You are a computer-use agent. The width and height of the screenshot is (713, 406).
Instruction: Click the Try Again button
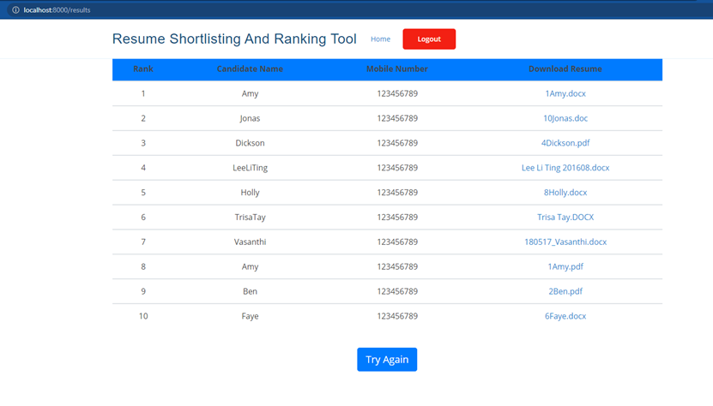pyautogui.click(x=387, y=360)
